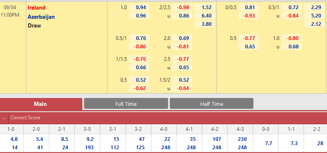Click the Ireland team name
The image size is (327, 153).
pyautogui.click(x=36, y=8)
